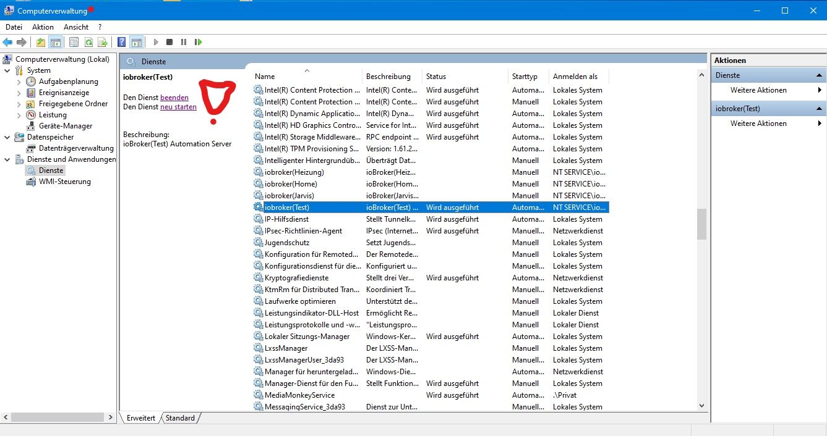
Task: Open the Datei menu
Action: (x=14, y=27)
